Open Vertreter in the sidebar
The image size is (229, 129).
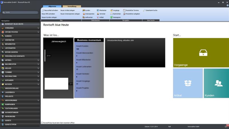(20, 40)
